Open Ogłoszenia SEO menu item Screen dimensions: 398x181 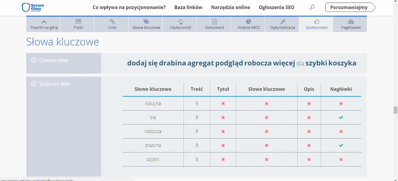click(x=277, y=8)
